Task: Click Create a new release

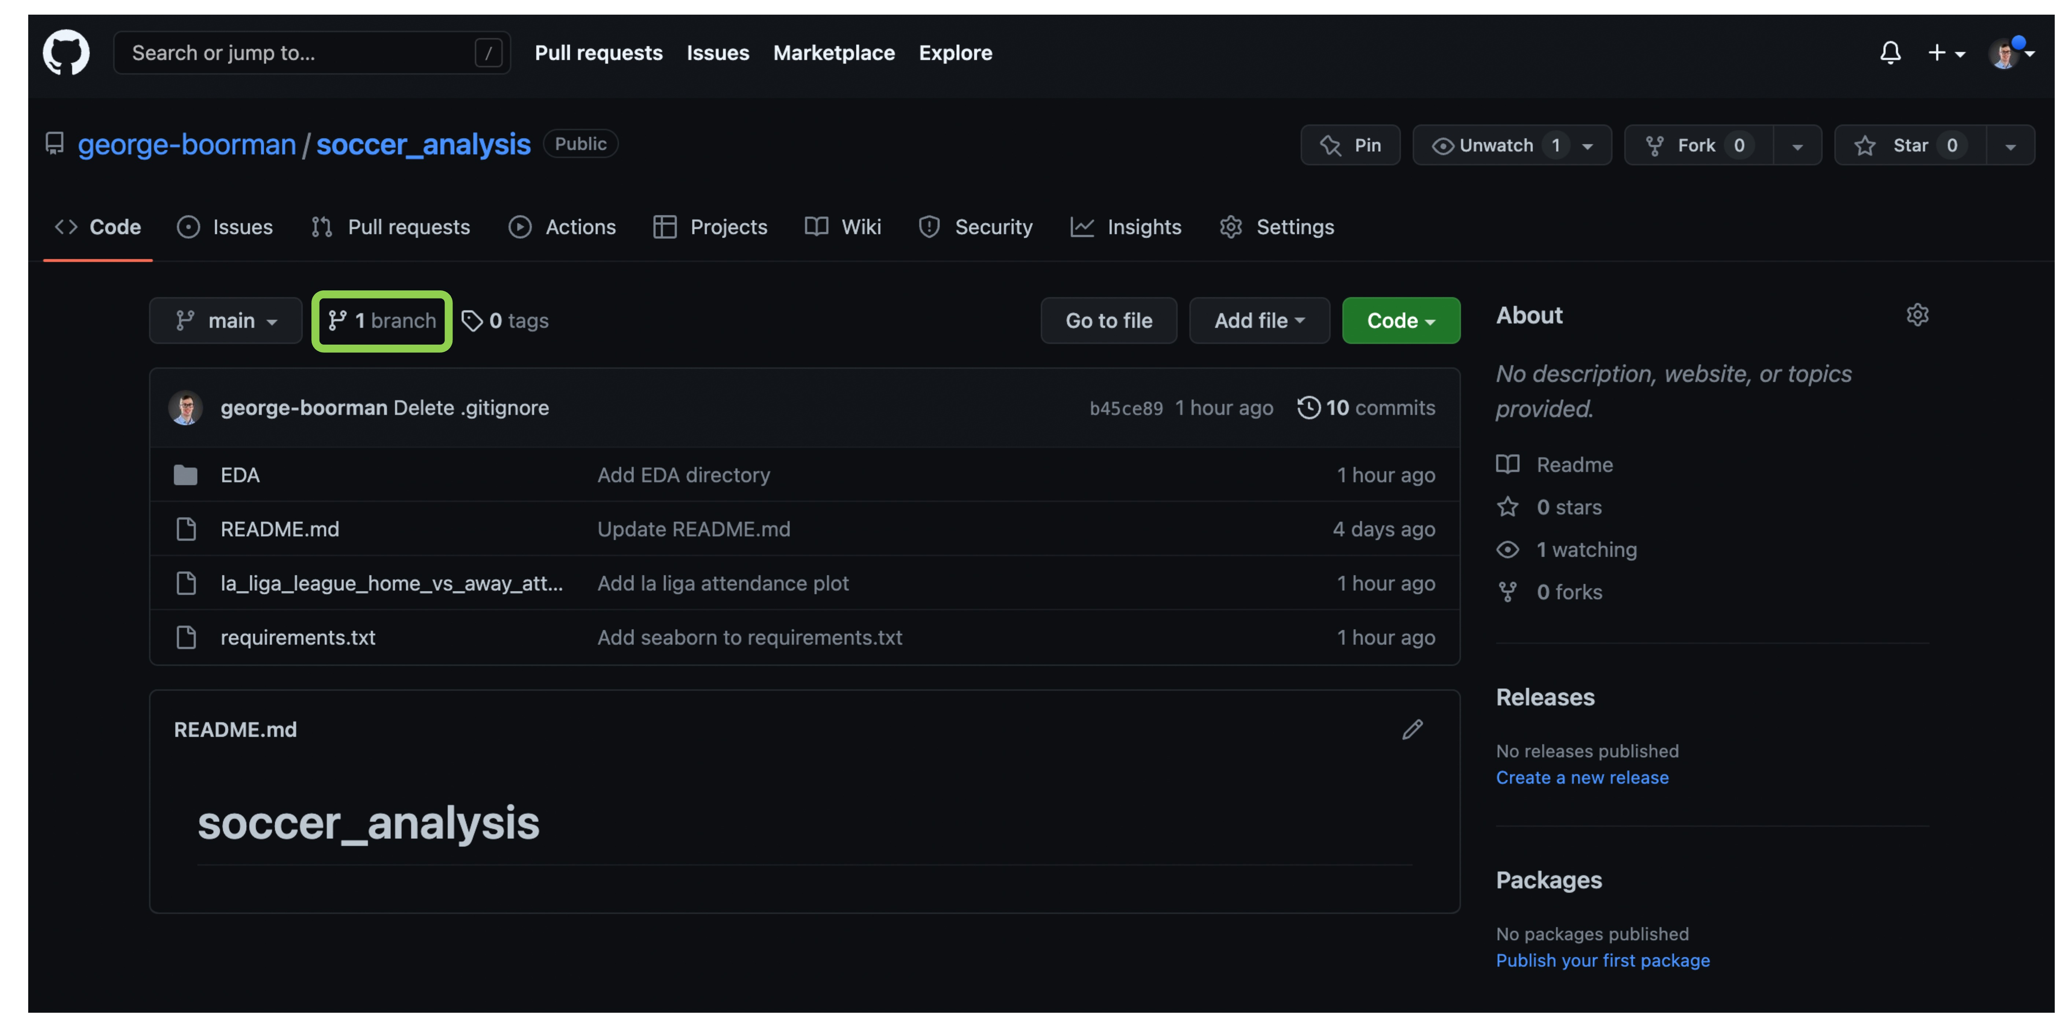Action: 1582,777
